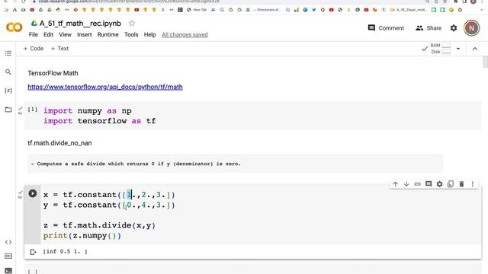
Task: Open the terminal icon at sidebar bottom
Action: [x=8, y=271]
